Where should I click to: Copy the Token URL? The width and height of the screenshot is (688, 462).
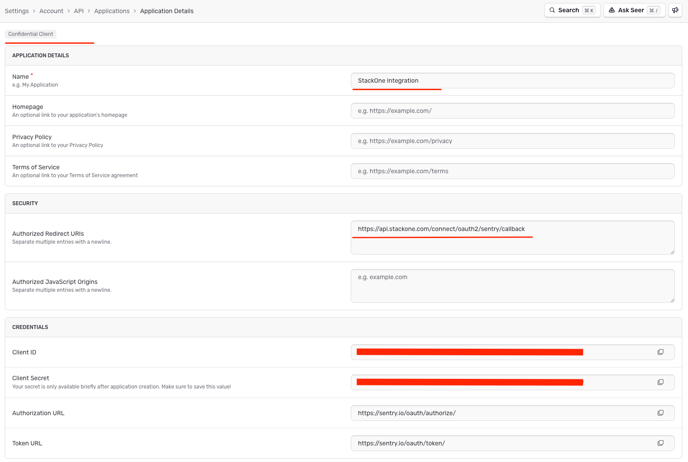(x=660, y=443)
